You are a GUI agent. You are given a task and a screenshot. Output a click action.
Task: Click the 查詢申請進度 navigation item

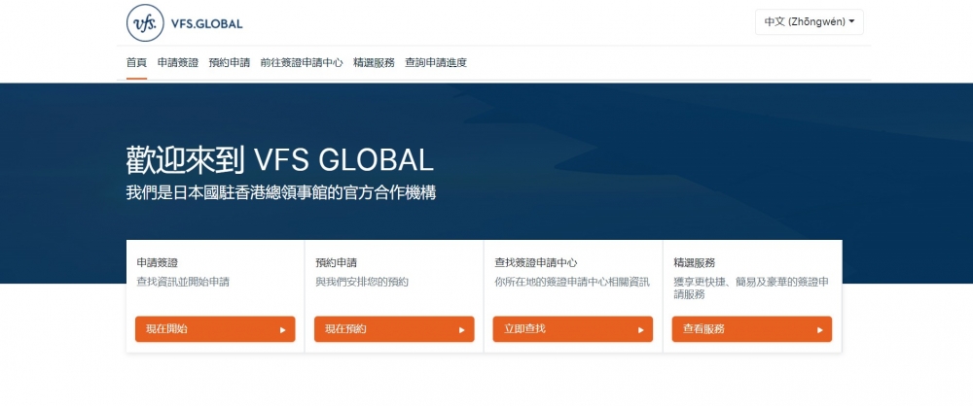click(x=436, y=62)
